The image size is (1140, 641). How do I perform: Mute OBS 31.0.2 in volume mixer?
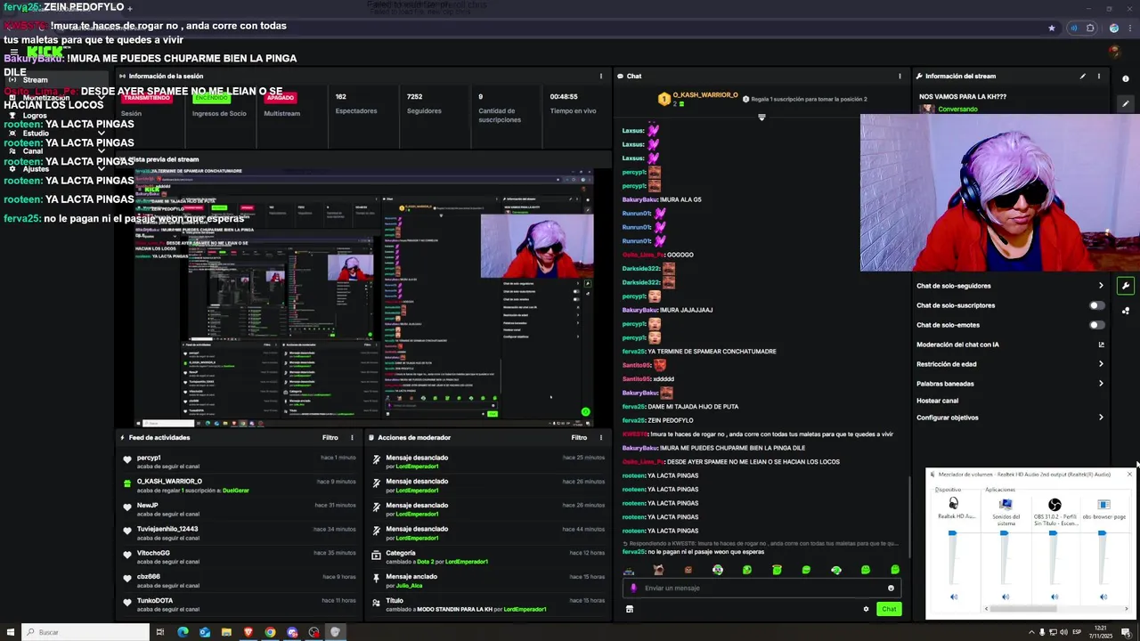pyautogui.click(x=1054, y=596)
